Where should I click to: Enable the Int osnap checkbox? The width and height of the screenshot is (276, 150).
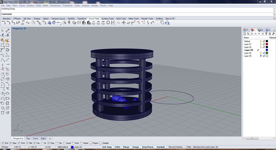[x=42, y=143]
